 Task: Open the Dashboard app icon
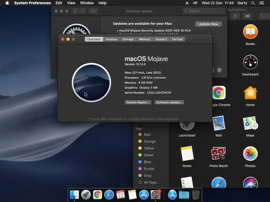pyautogui.click(x=250, y=62)
